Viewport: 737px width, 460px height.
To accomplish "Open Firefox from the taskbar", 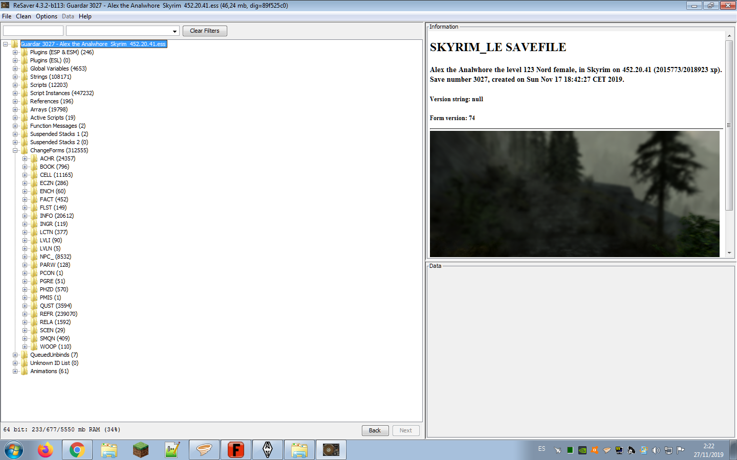I will (x=46, y=450).
